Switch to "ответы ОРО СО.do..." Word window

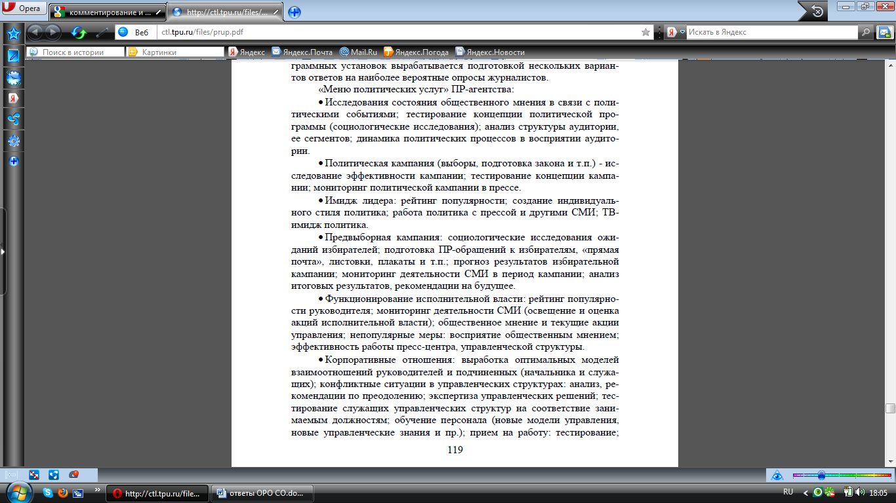point(262,493)
